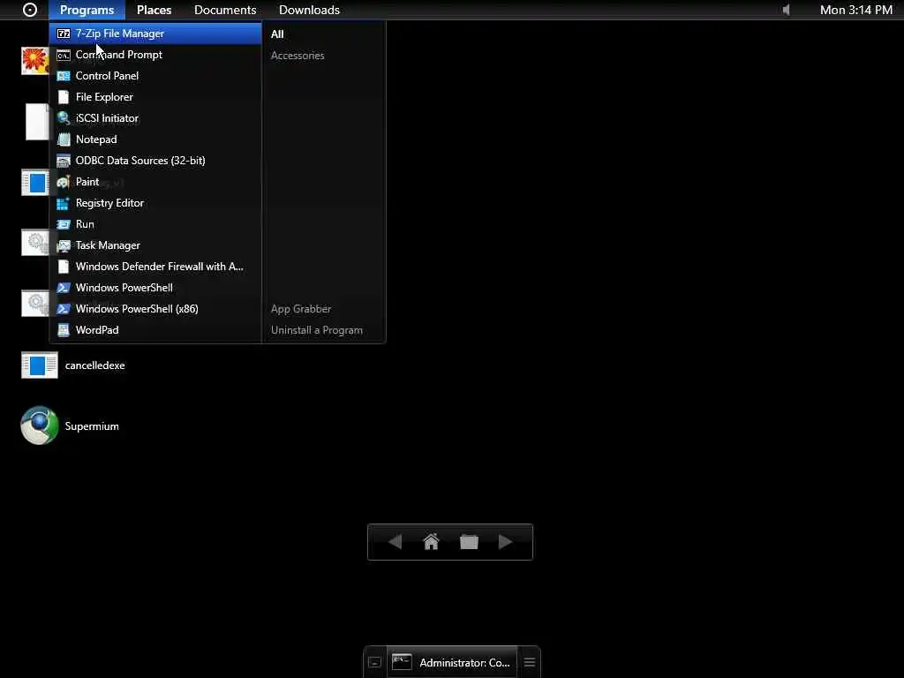This screenshot has width=904, height=678.
Task: Open the Documents menu
Action: [225, 10]
